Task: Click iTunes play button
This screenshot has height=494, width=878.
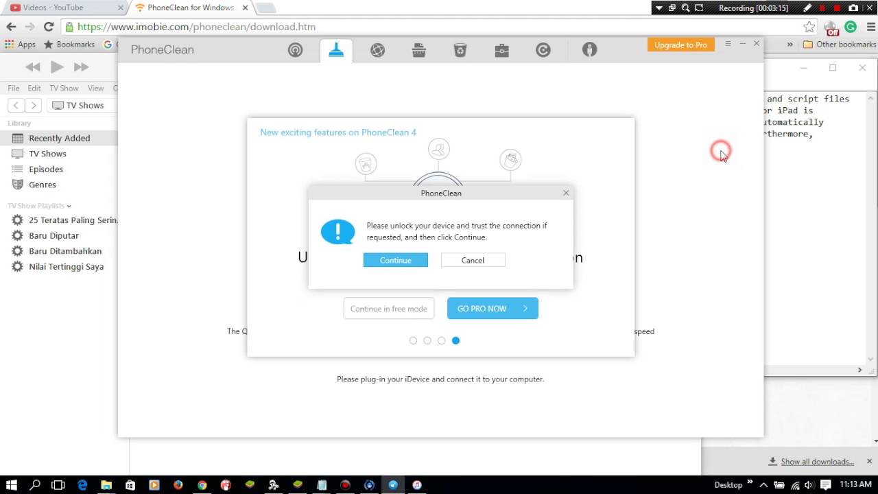Action: (x=57, y=67)
